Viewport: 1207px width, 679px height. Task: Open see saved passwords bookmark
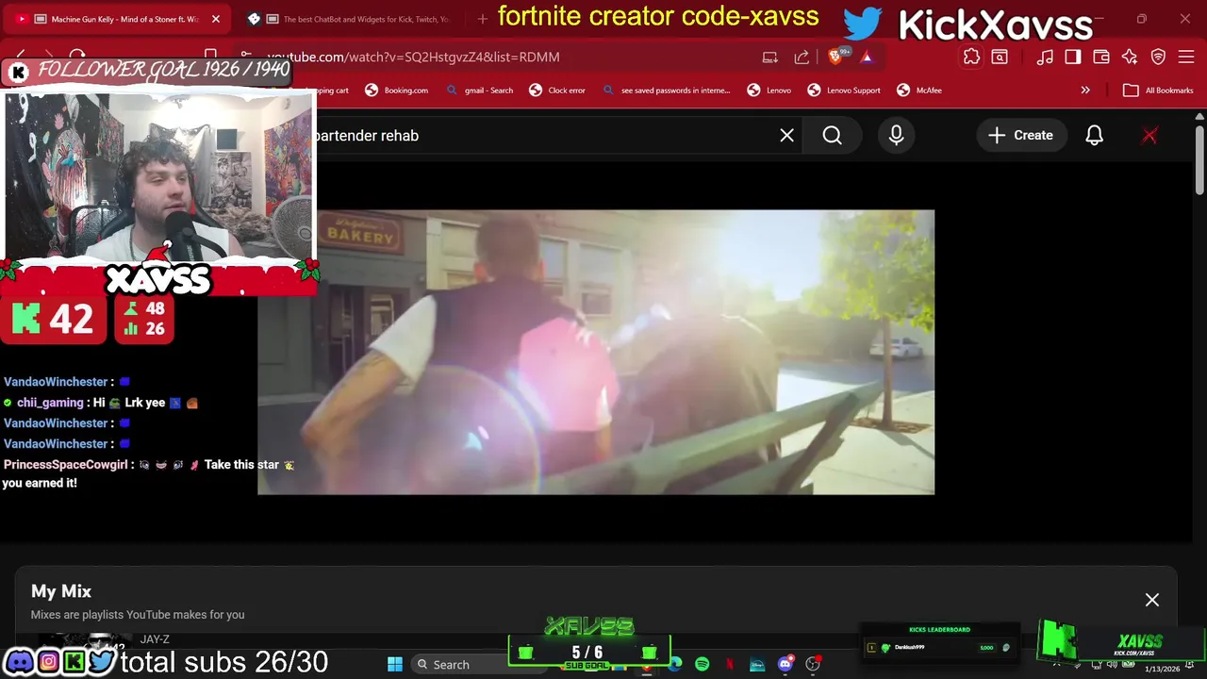(x=666, y=91)
